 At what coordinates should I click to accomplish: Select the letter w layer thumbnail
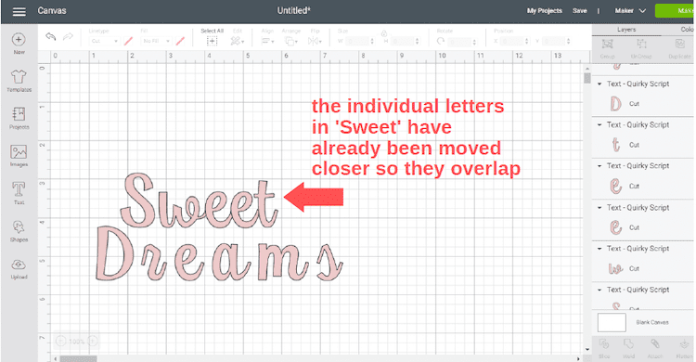coord(615,269)
